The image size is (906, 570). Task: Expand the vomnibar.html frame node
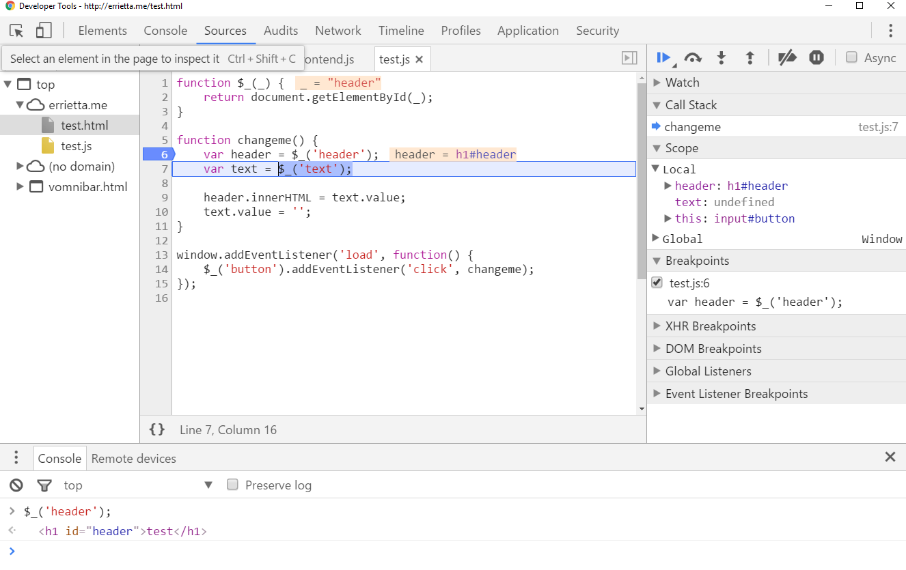click(20, 187)
